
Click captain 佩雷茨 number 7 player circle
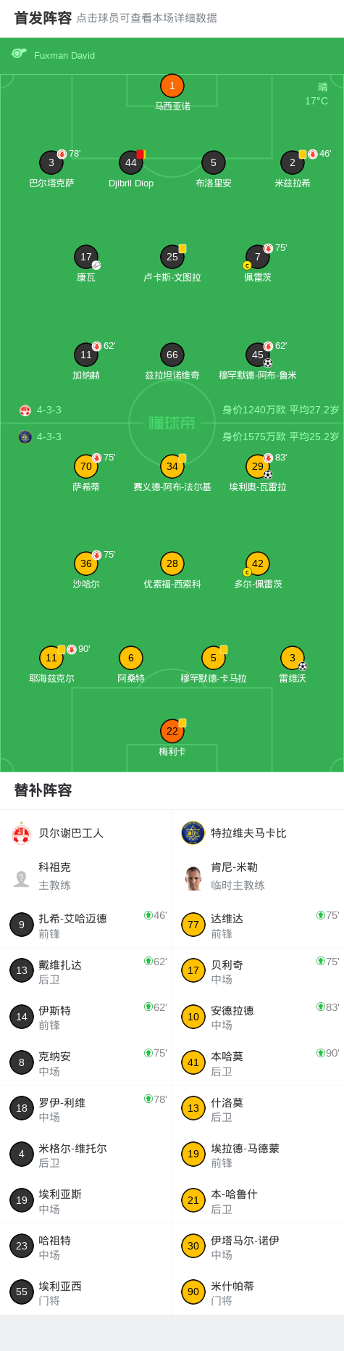click(257, 257)
